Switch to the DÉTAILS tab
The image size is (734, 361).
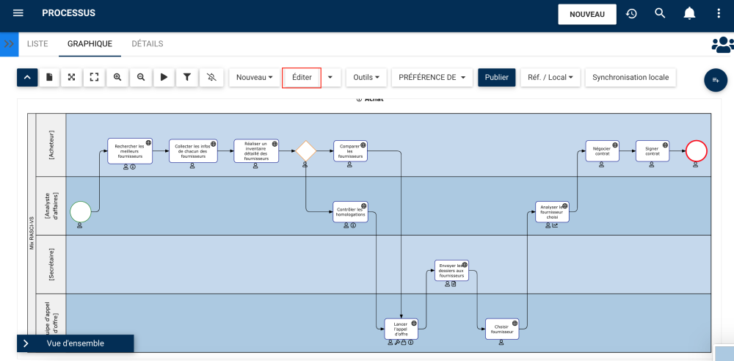[x=148, y=44]
